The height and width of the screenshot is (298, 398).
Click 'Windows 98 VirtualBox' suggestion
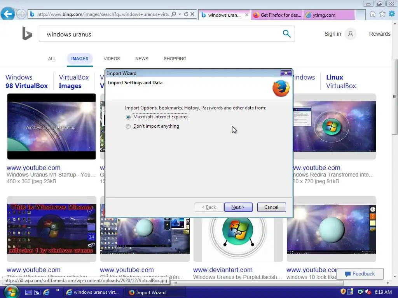click(27, 81)
